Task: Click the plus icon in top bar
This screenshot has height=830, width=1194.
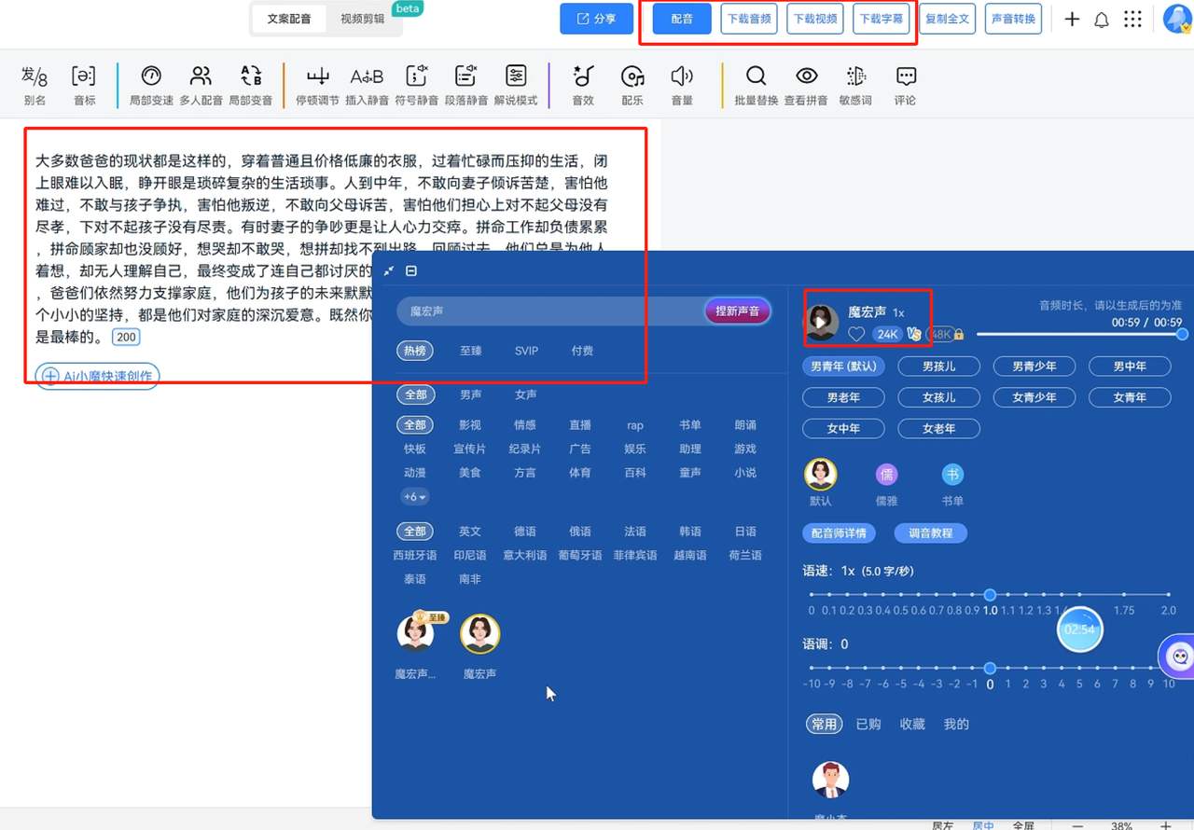Action: [x=1072, y=19]
